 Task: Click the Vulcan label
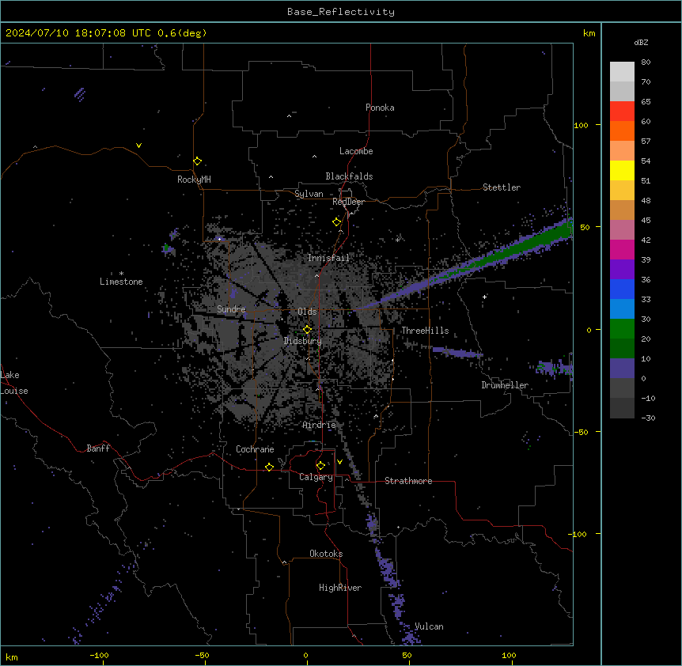(x=429, y=626)
